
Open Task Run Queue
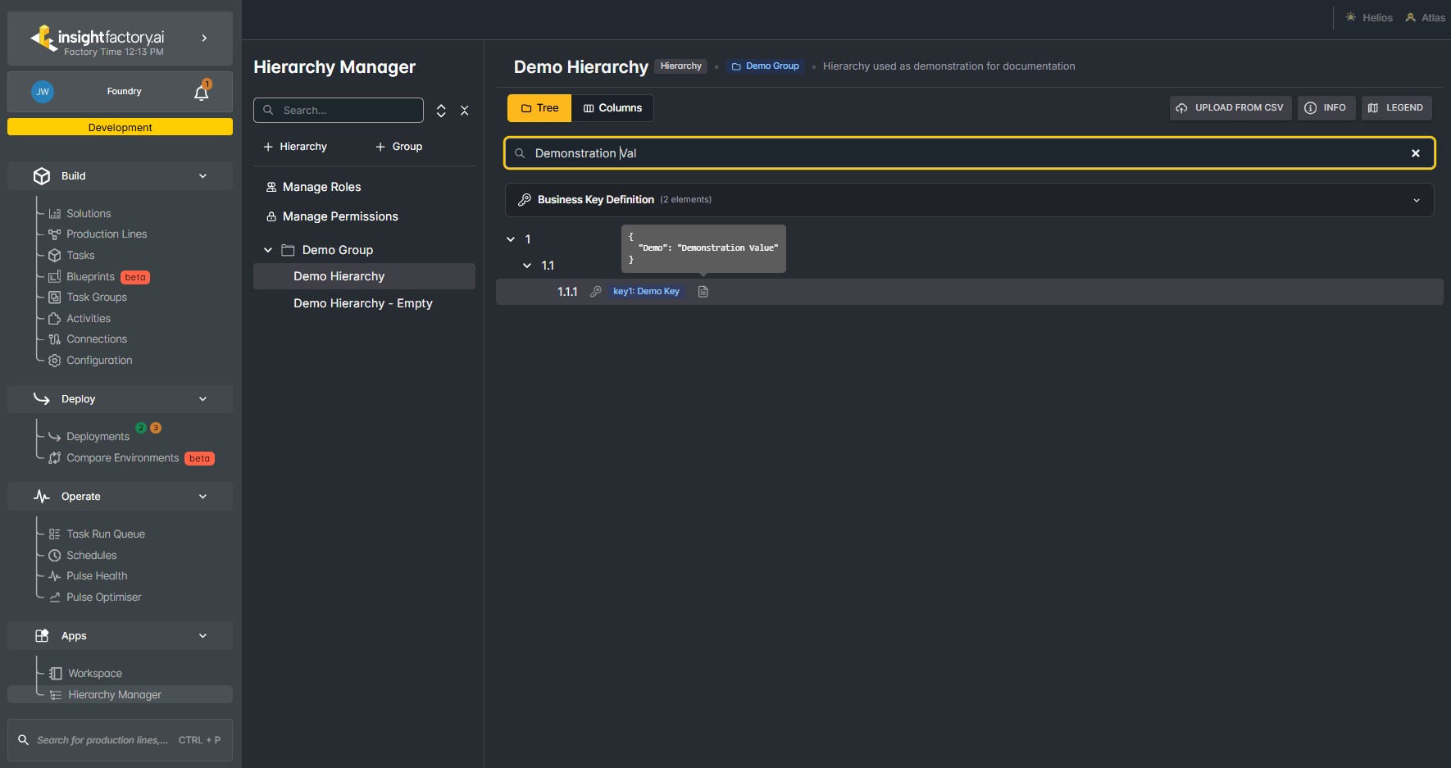click(106, 534)
